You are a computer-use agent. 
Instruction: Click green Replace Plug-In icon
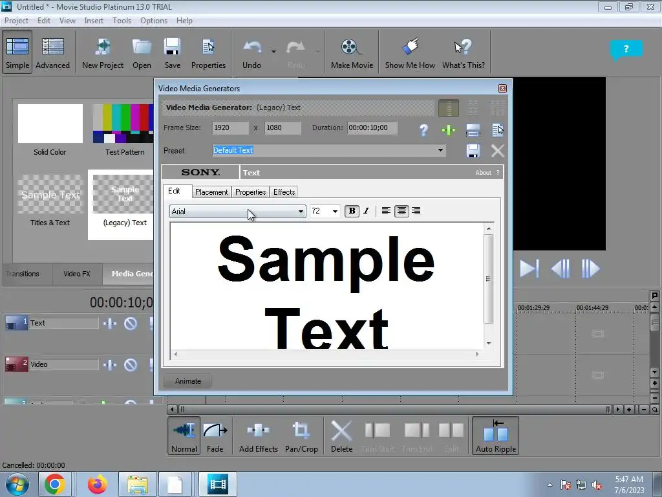pos(449,129)
